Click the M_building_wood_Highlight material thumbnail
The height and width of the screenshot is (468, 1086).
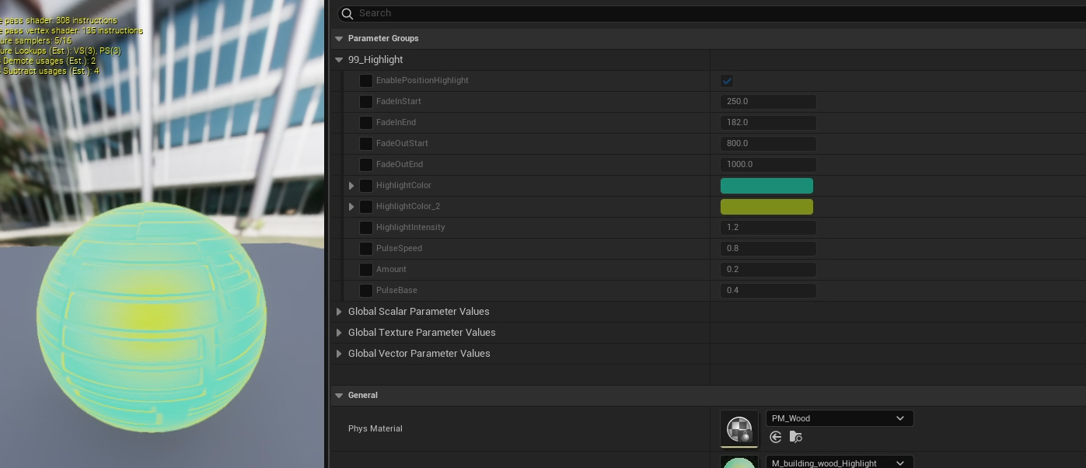(x=739, y=463)
